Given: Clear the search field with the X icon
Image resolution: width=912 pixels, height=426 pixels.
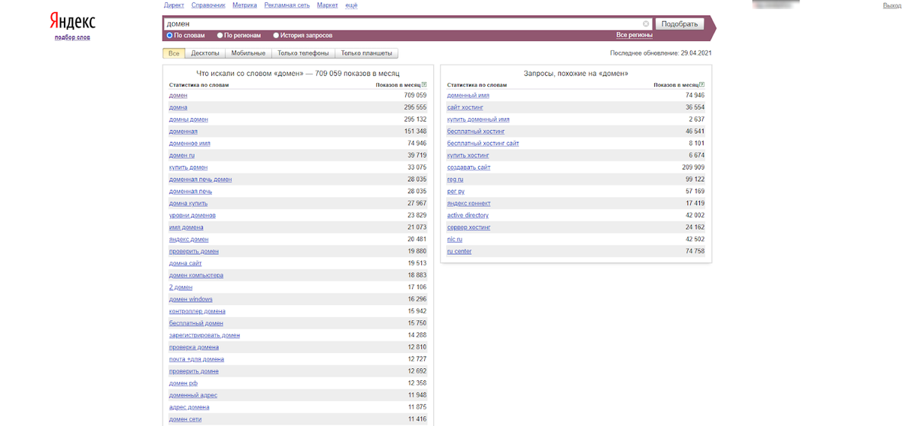Looking at the screenshot, I should tap(646, 24).
